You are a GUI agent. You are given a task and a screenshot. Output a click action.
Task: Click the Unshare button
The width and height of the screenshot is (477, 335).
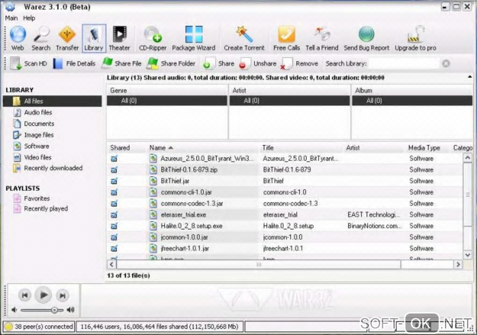[258, 64]
